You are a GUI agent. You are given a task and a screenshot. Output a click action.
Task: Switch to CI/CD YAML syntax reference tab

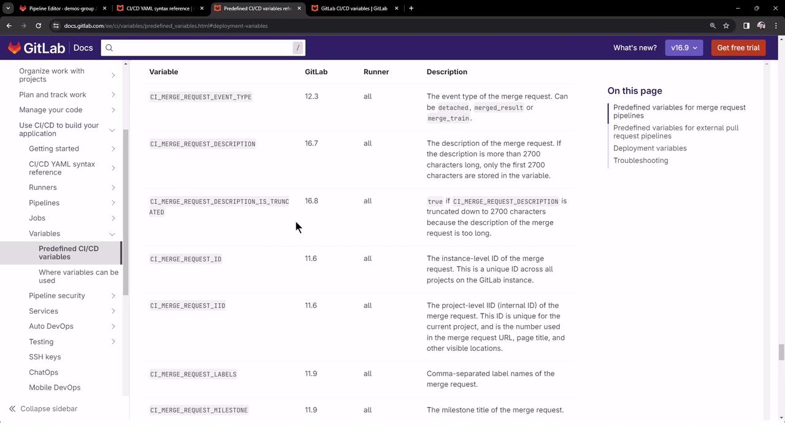[x=159, y=9]
